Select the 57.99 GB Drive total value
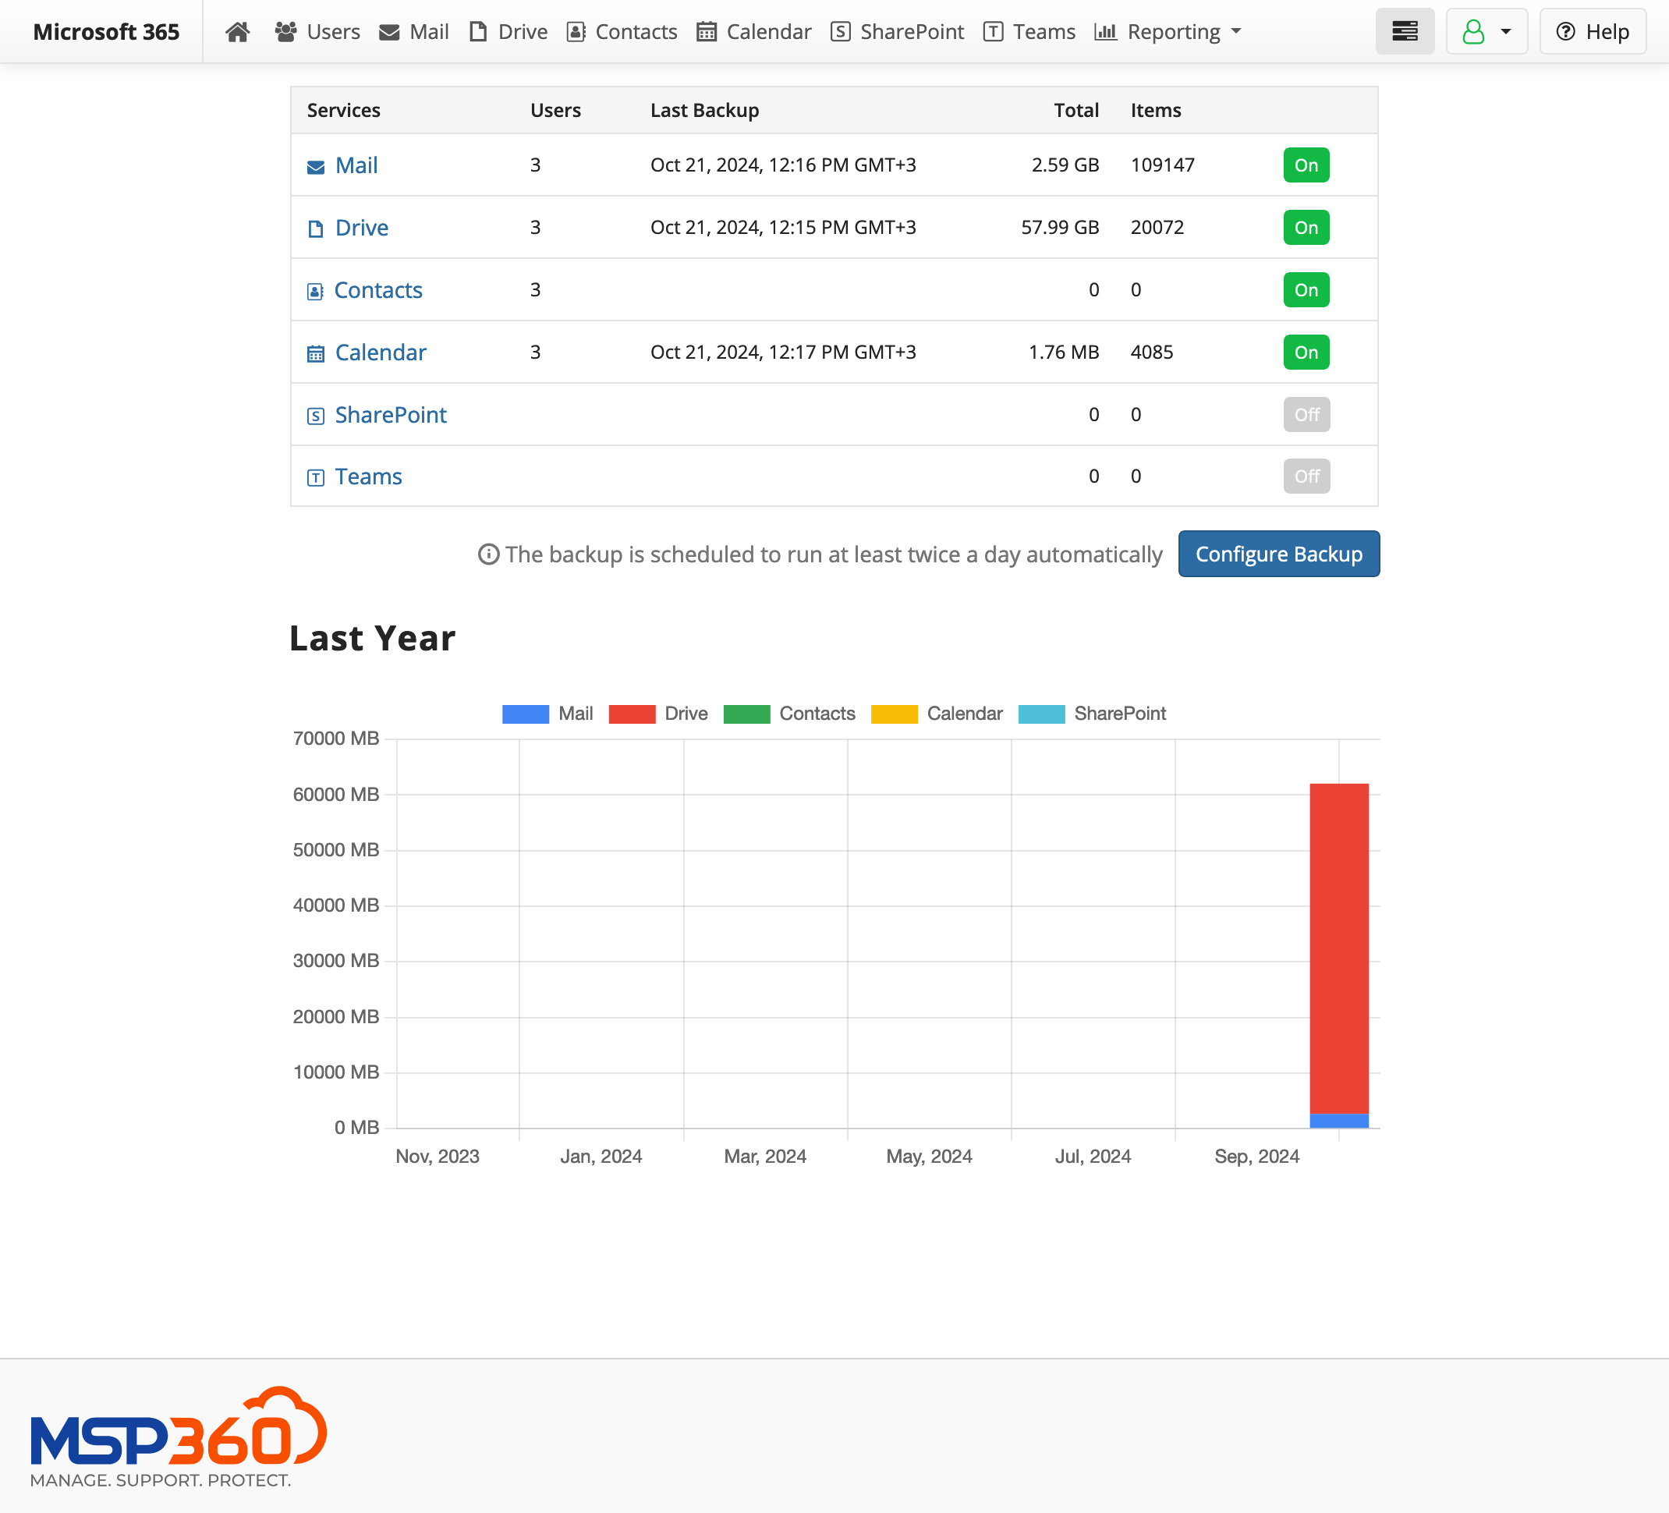The image size is (1669, 1513). [1060, 228]
